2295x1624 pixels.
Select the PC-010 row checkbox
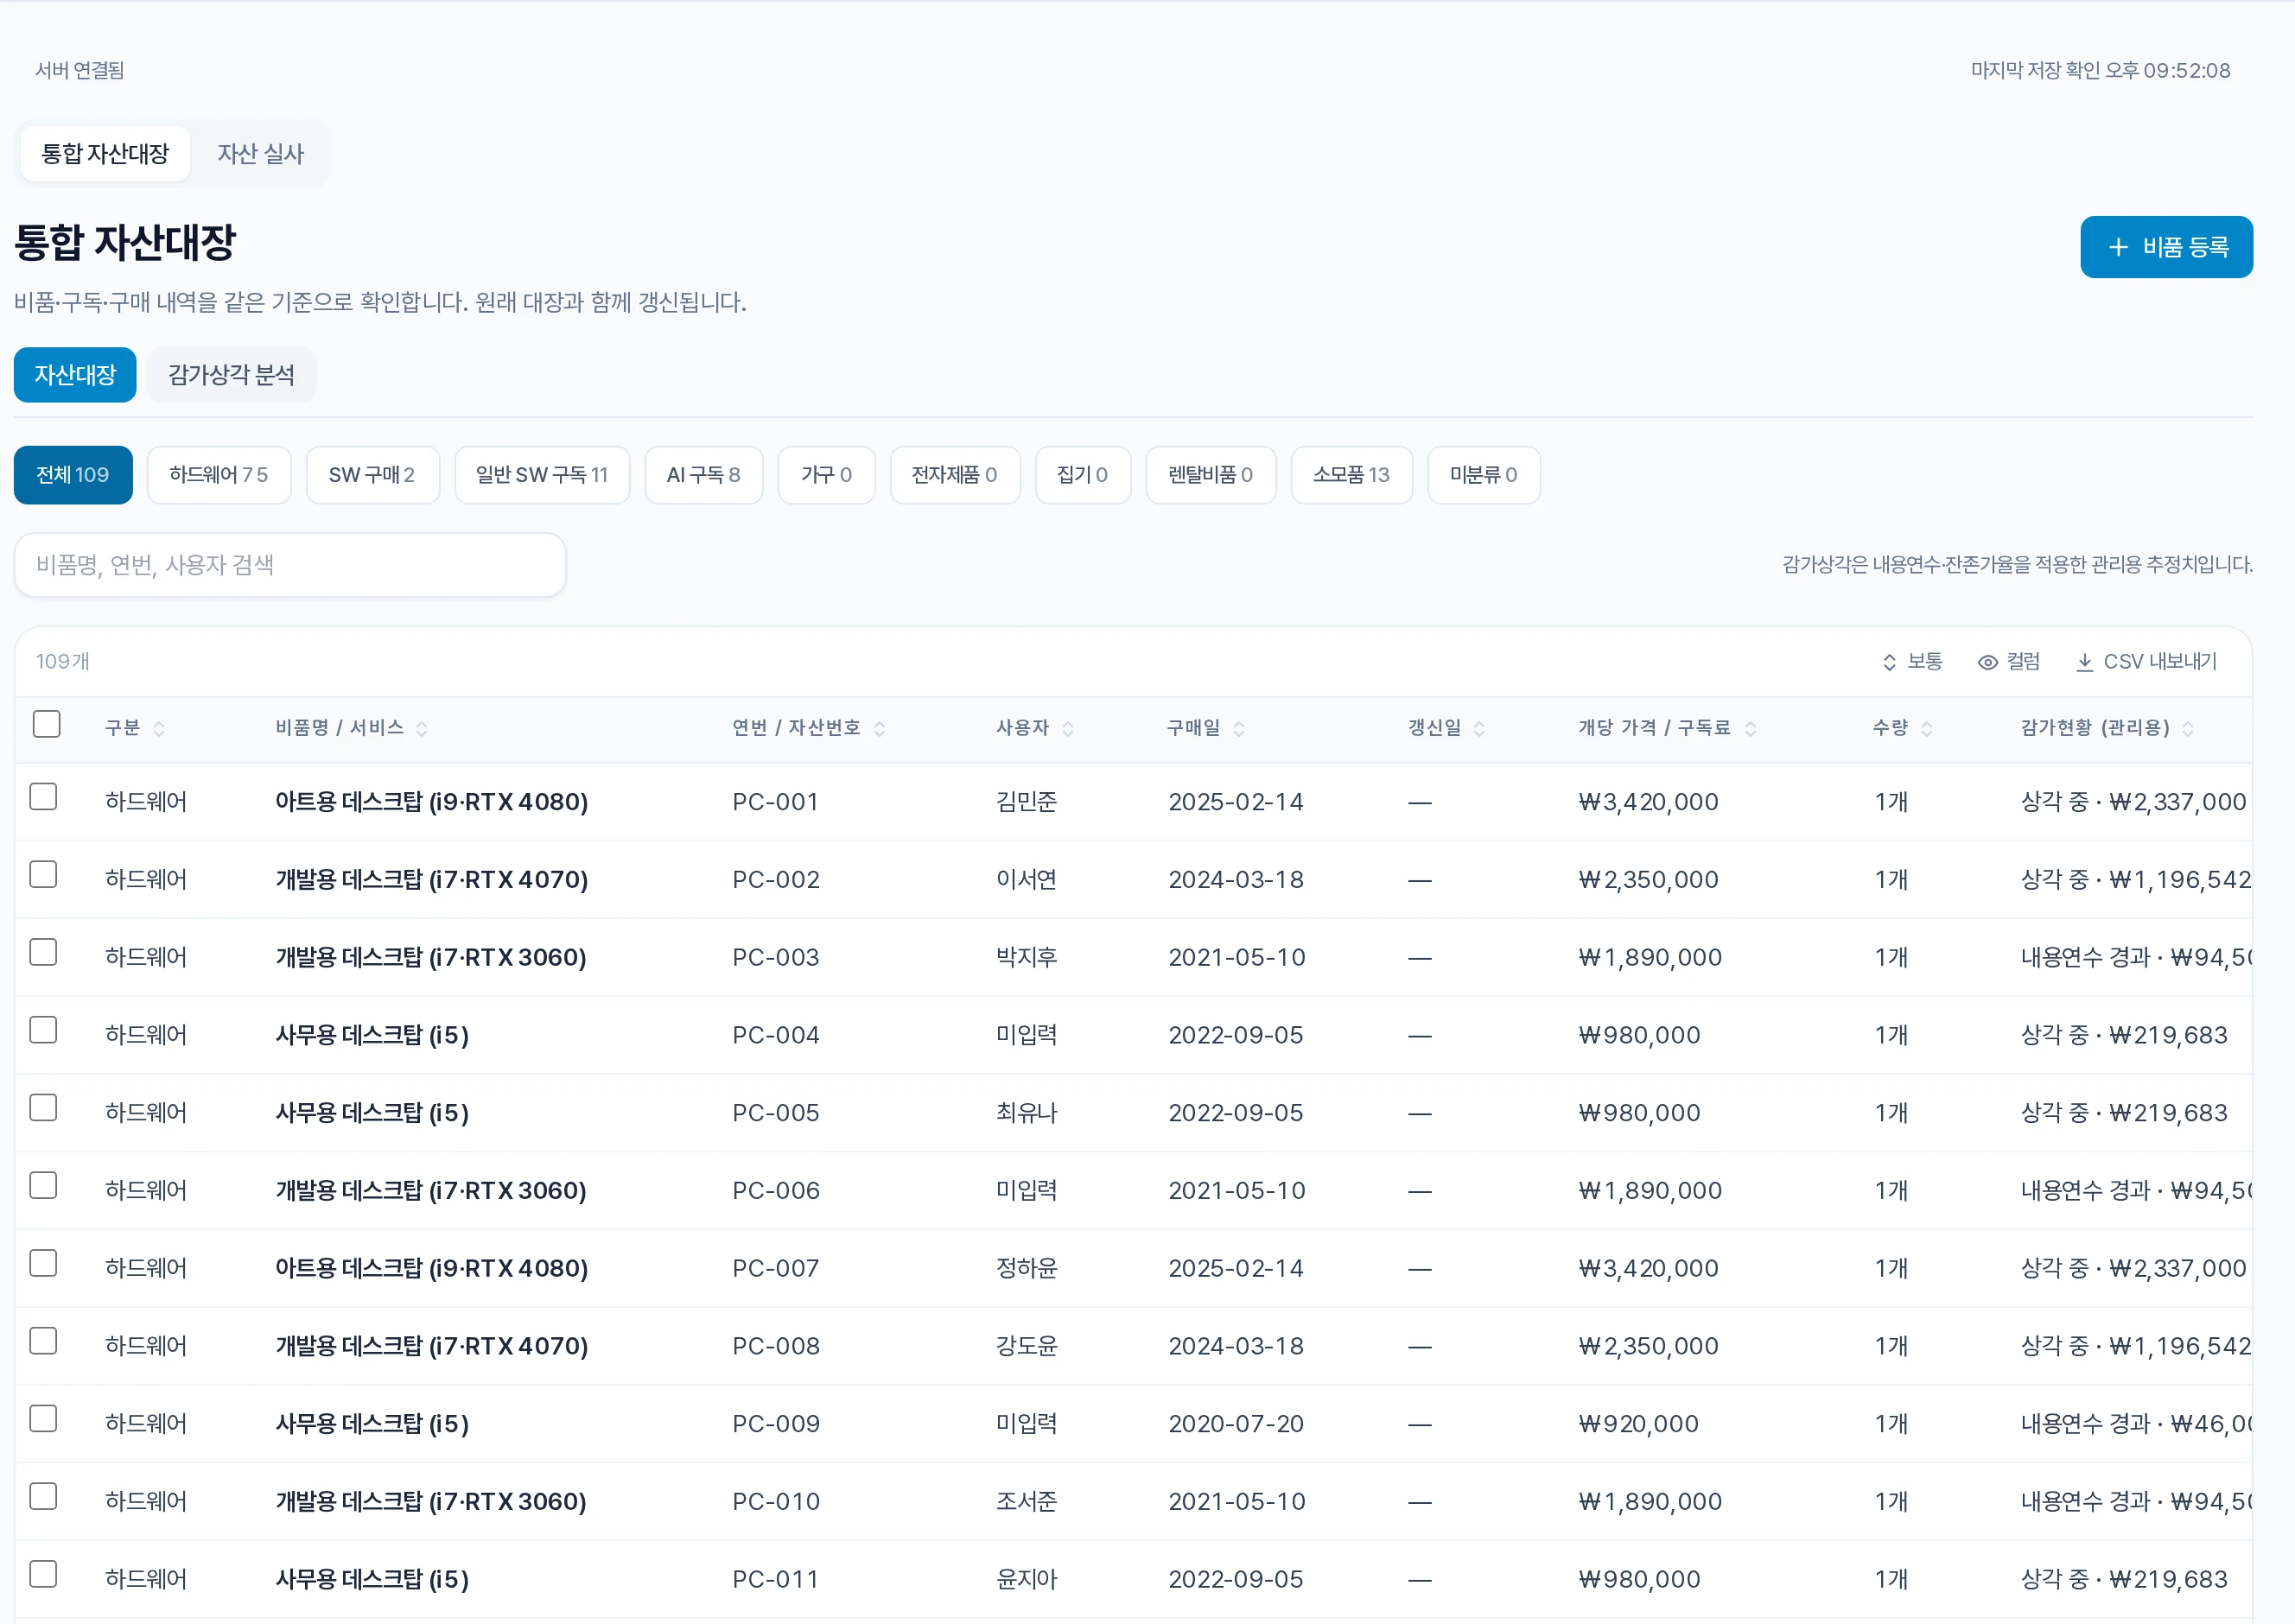coord(43,1496)
